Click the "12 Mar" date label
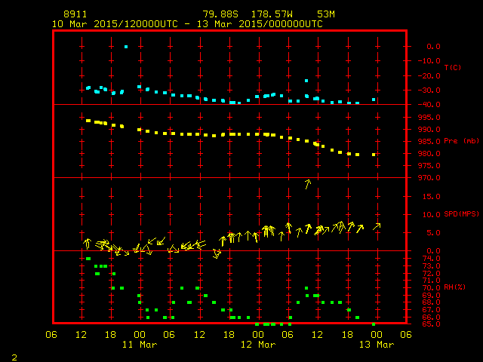483x362 pixels. [258, 345]
